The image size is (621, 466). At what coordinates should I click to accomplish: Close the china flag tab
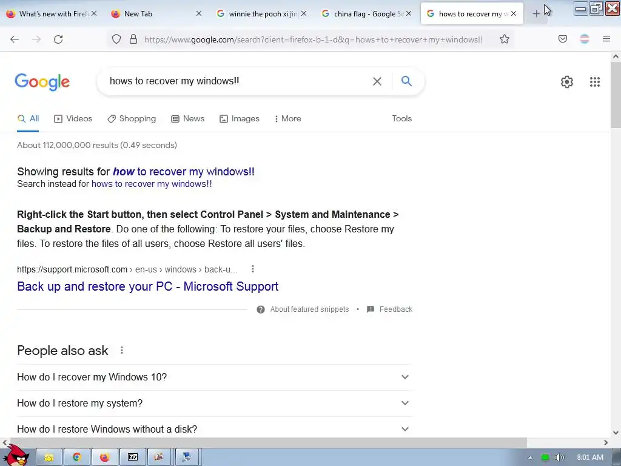pos(409,14)
